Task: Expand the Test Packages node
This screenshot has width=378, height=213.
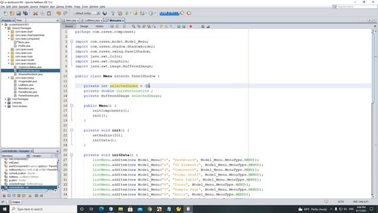Action: point(6,99)
